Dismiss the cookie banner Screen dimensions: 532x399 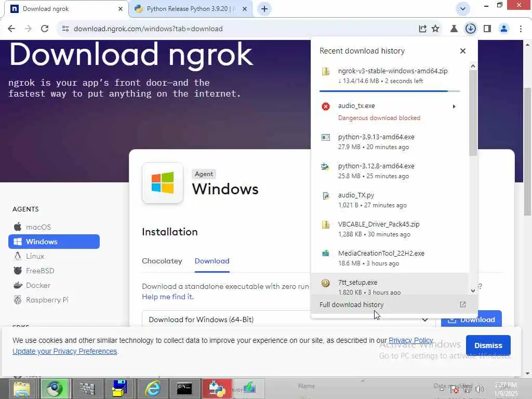(488, 345)
